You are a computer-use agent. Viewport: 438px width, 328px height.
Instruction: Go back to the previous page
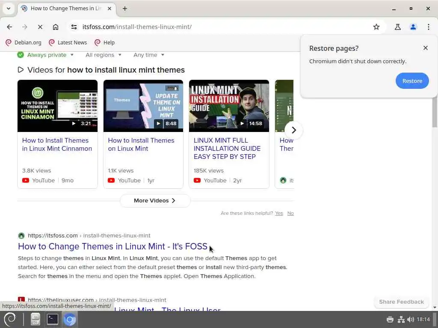(x=9, y=27)
